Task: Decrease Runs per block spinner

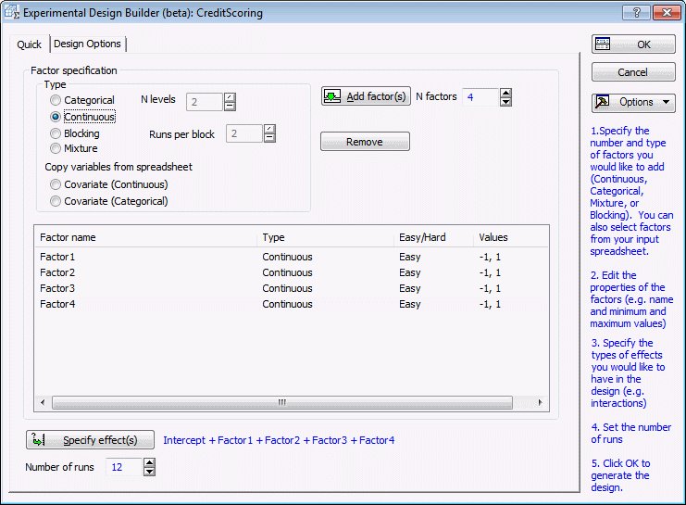Action: coord(269,138)
